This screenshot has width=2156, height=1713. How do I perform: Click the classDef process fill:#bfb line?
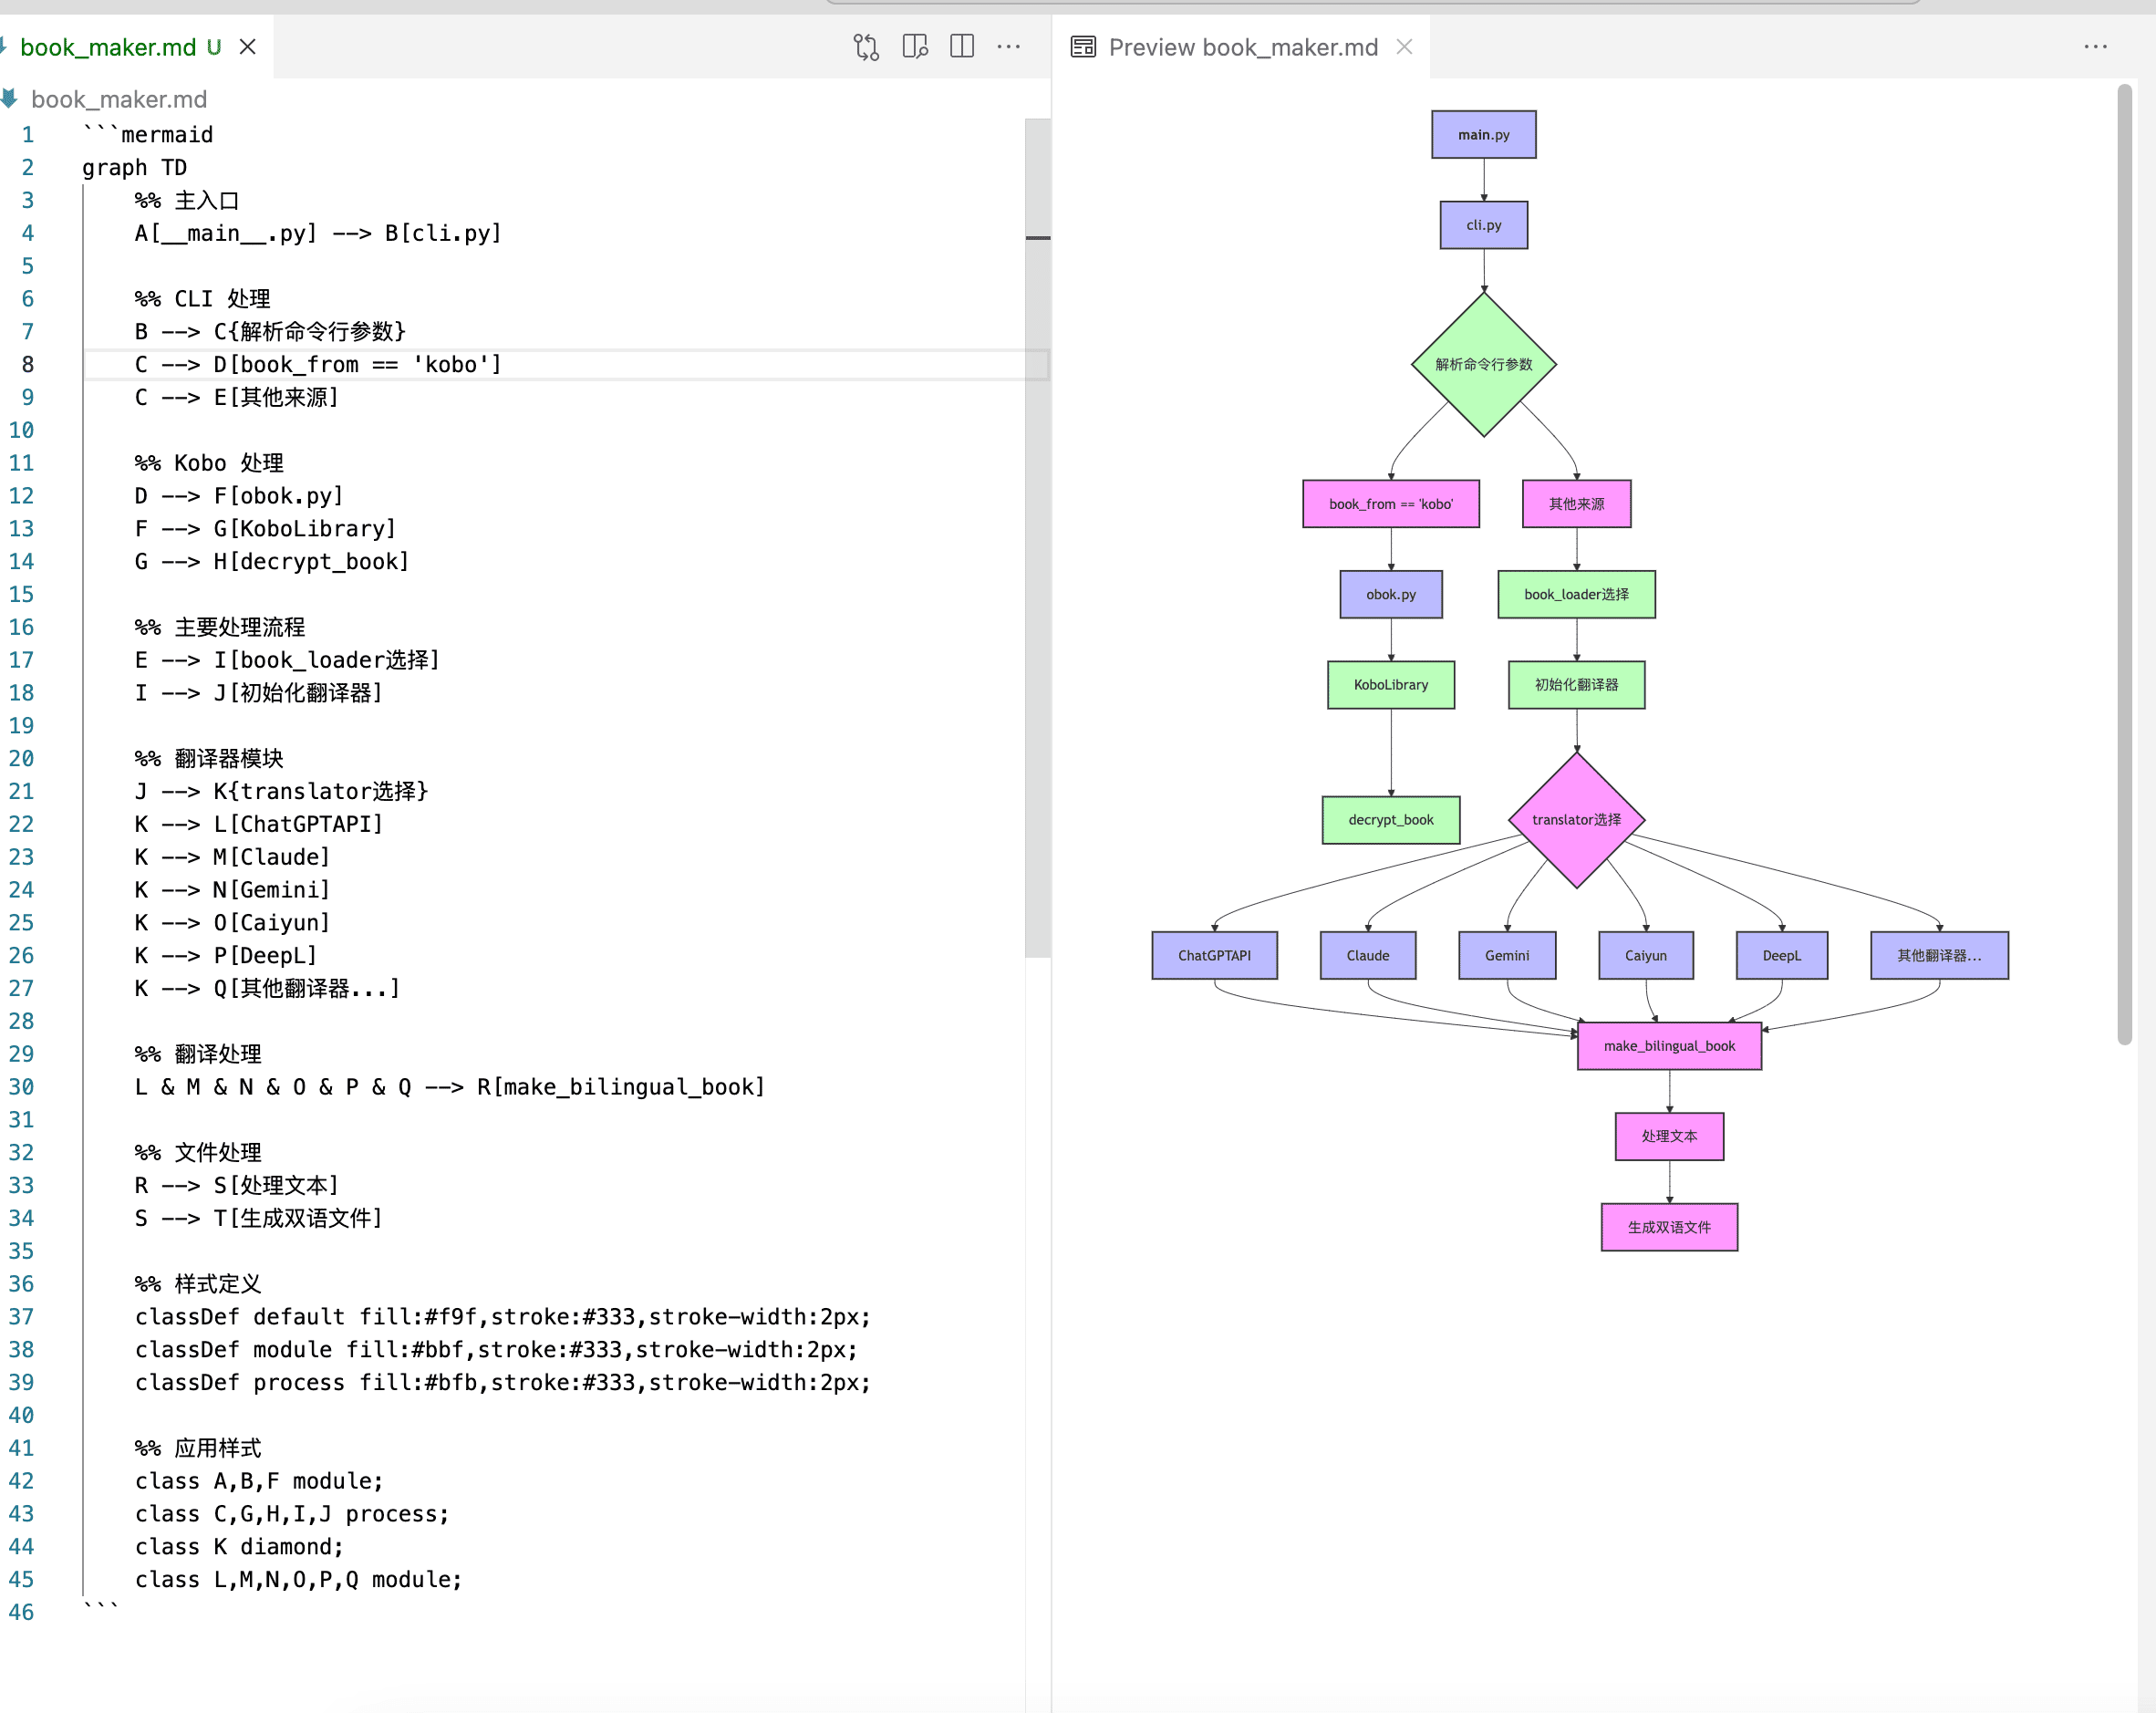503,1382
